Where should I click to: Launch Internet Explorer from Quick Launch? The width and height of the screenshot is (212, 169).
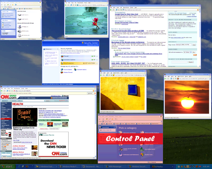[x=19, y=166]
